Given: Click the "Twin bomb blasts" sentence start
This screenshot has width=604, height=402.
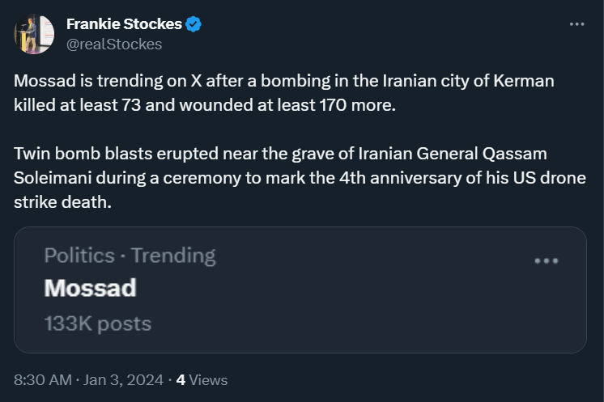Looking at the screenshot, I should coord(70,154).
